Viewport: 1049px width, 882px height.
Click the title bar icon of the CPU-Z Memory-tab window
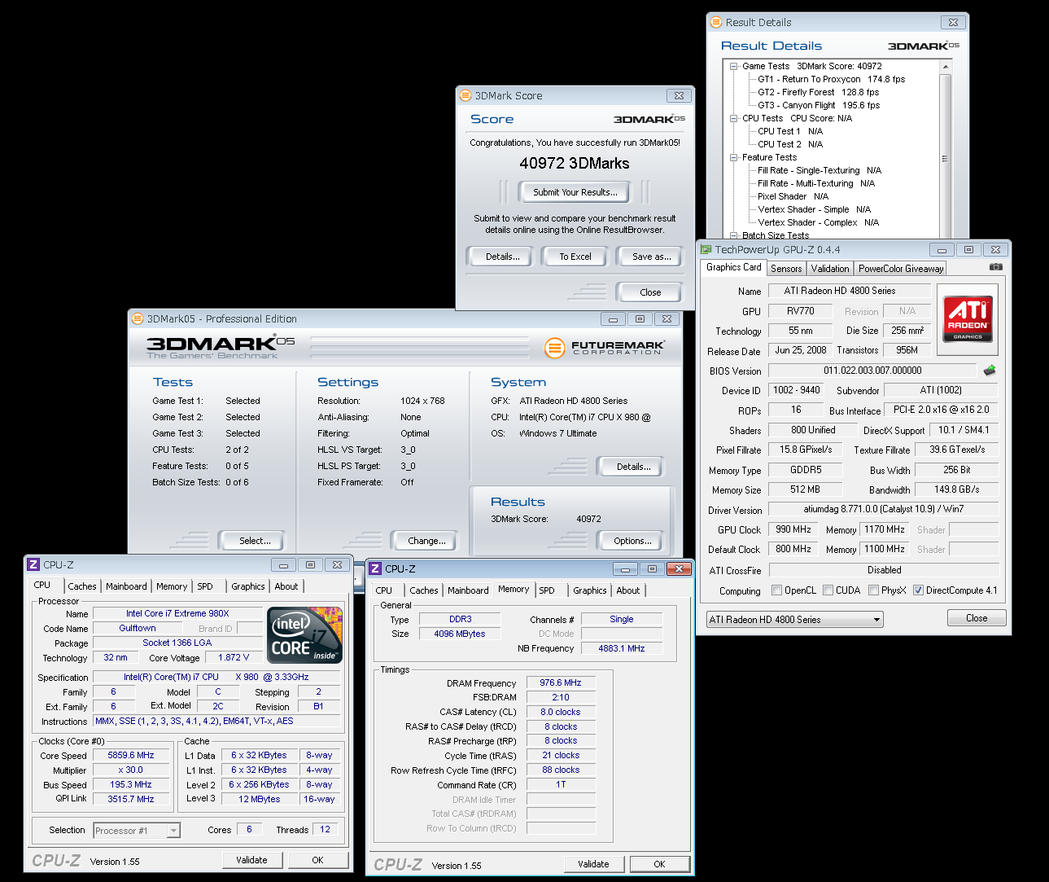[x=375, y=568]
